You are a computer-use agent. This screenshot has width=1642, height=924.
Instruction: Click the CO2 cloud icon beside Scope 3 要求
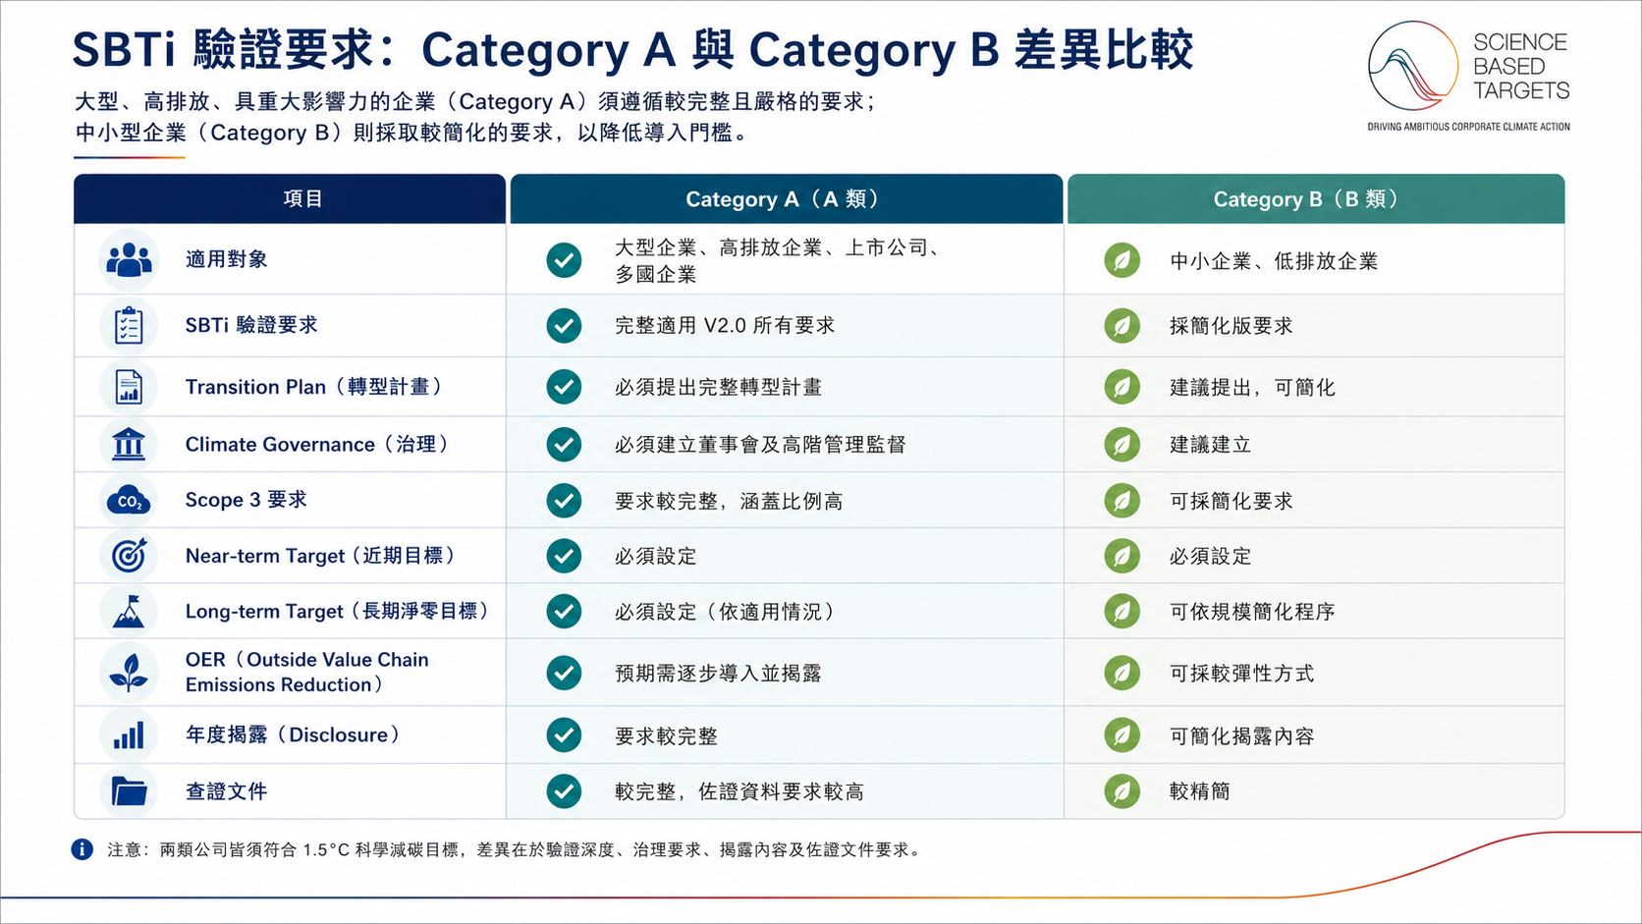129,500
